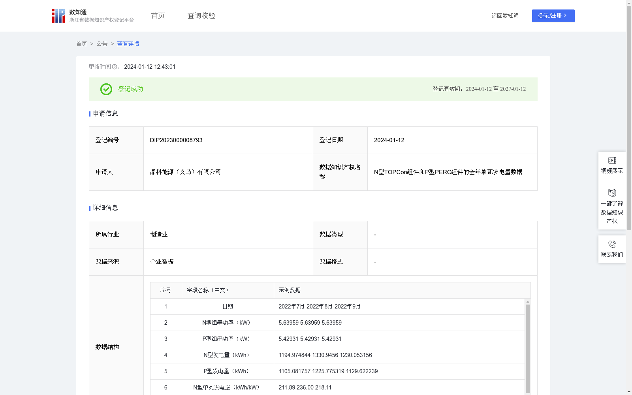Click the N型组串功率（kW） field cell

point(228,323)
